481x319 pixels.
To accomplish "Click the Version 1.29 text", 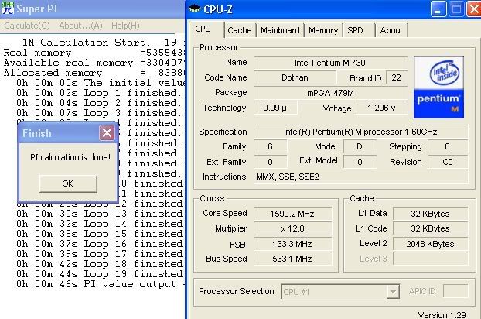I will [x=442, y=314].
